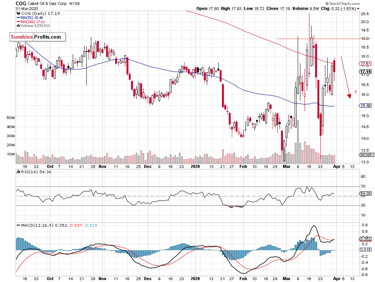375x282 pixels.
Task: Click the 0.015 histogram tag on right axis
Action: click(x=366, y=249)
